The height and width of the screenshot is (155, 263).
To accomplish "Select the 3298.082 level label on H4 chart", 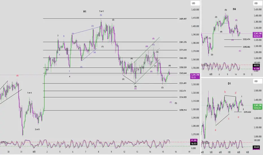I will click(x=246, y=47).
